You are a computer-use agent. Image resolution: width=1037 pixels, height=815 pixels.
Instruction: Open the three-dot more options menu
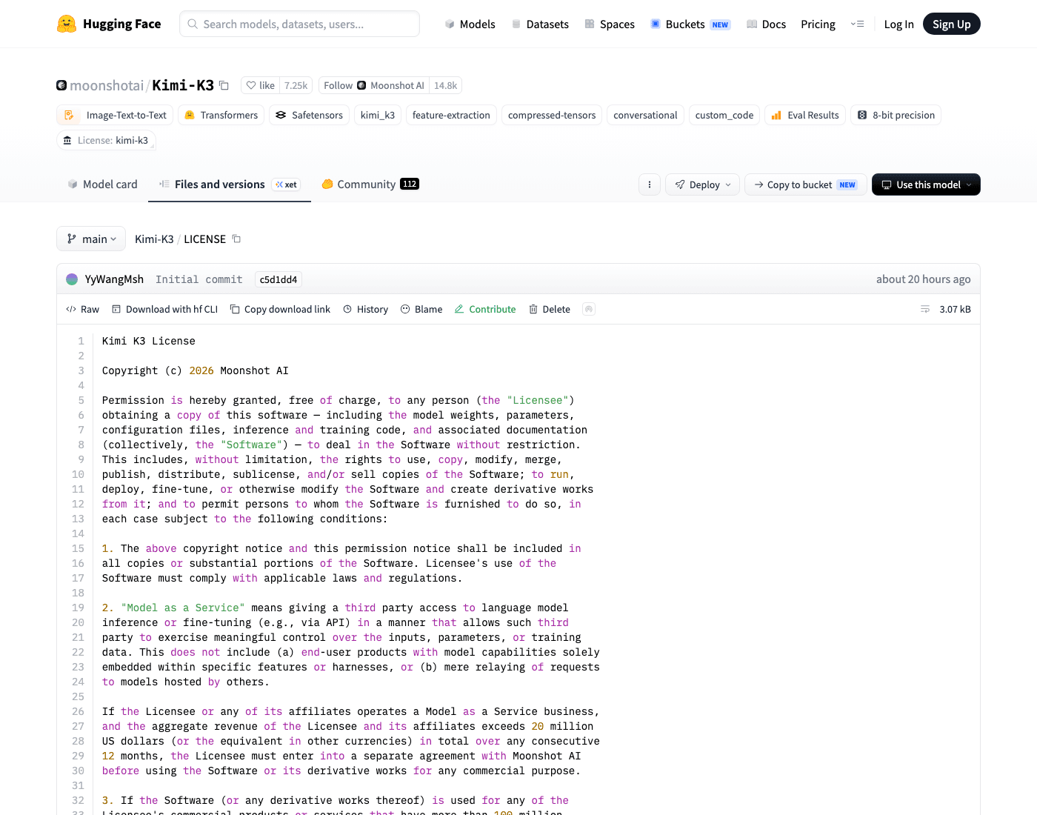pos(650,184)
